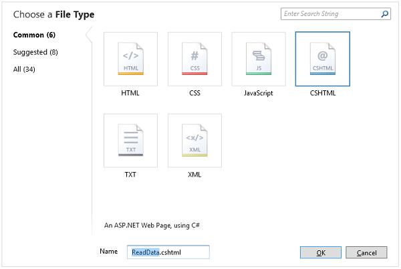Screen dimensions: 401x269
Task: Pick the XML file type icon
Action: (194, 141)
